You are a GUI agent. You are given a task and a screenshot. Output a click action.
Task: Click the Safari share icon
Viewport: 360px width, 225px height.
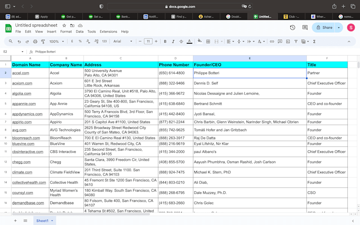(x=334, y=6)
